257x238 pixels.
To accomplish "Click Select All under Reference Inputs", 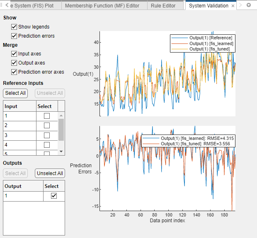I will 15,93.
